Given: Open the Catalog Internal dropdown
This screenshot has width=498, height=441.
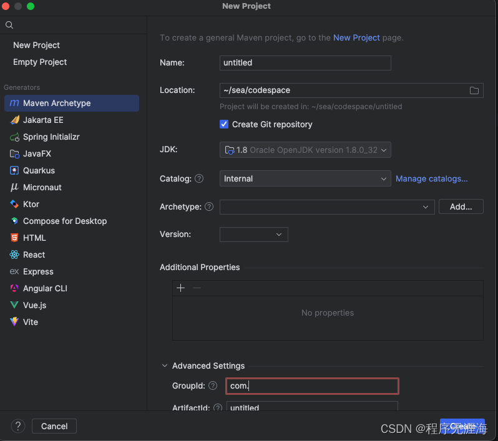Looking at the screenshot, I should click(x=305, y=179).
